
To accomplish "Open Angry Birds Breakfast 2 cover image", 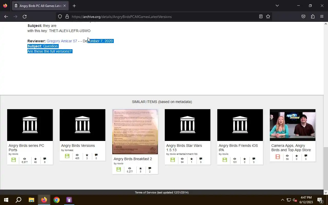I will (135, 132).
